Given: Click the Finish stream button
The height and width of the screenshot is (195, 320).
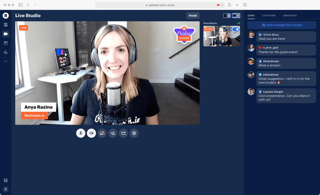Looking at the screenshot, I should [x=193, y=16].
